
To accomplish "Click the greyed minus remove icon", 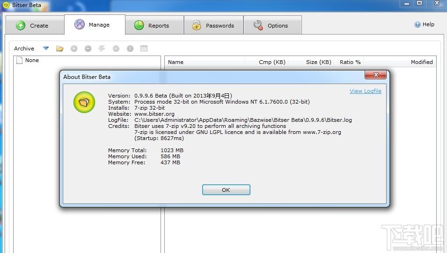I will pos(88,49).
